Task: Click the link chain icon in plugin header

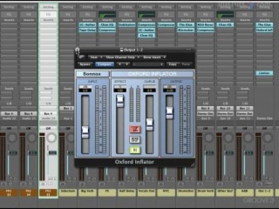Action: (82, 57)
